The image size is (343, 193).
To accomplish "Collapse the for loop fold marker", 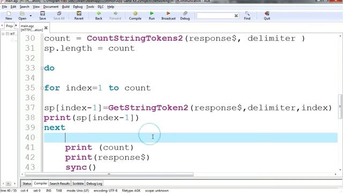I will 42,88.
